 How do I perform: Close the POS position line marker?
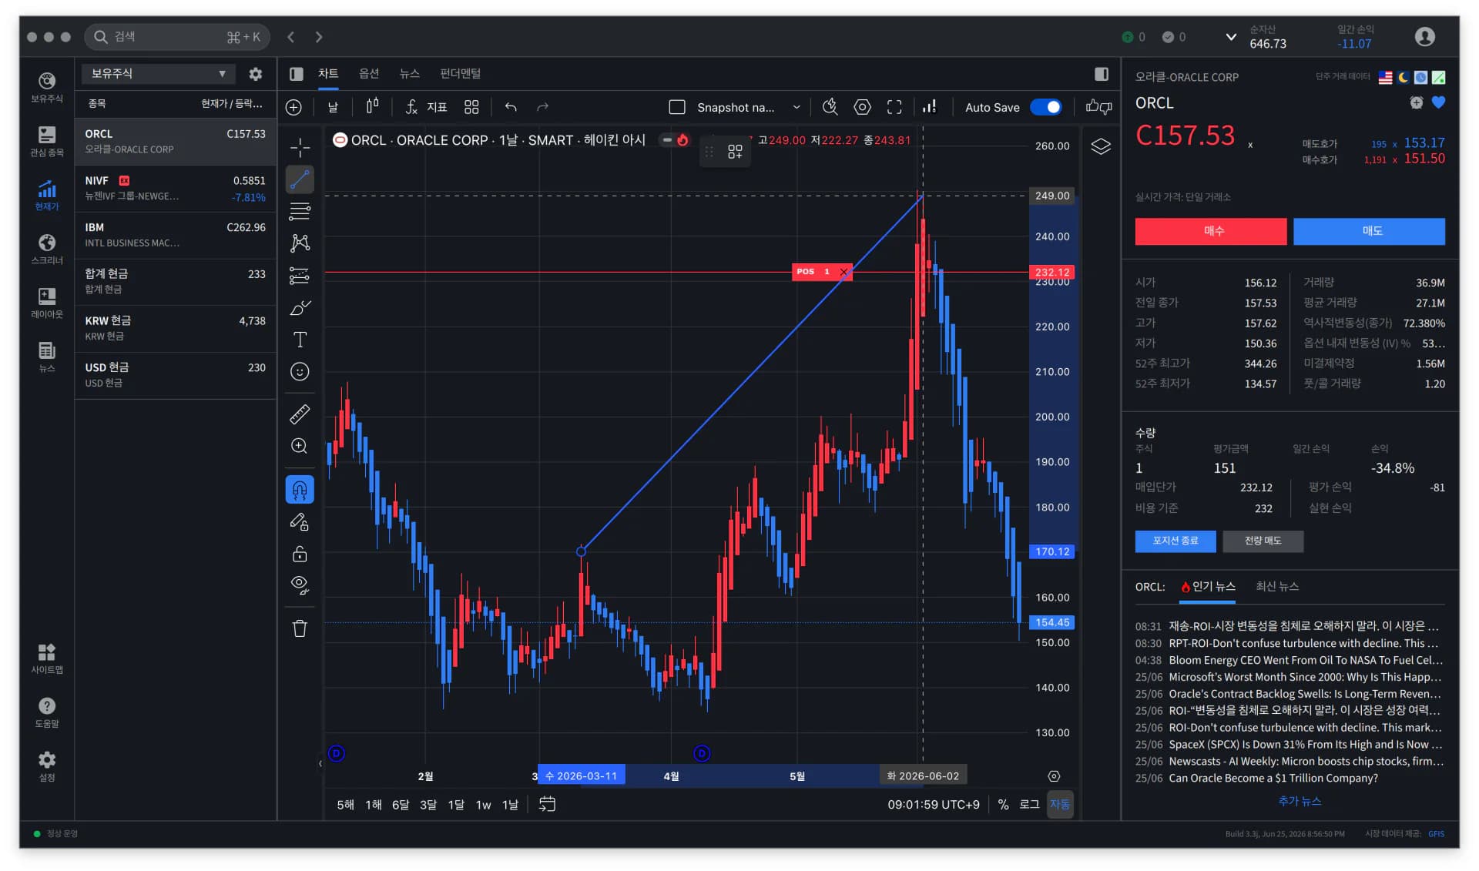coord(843,272)
